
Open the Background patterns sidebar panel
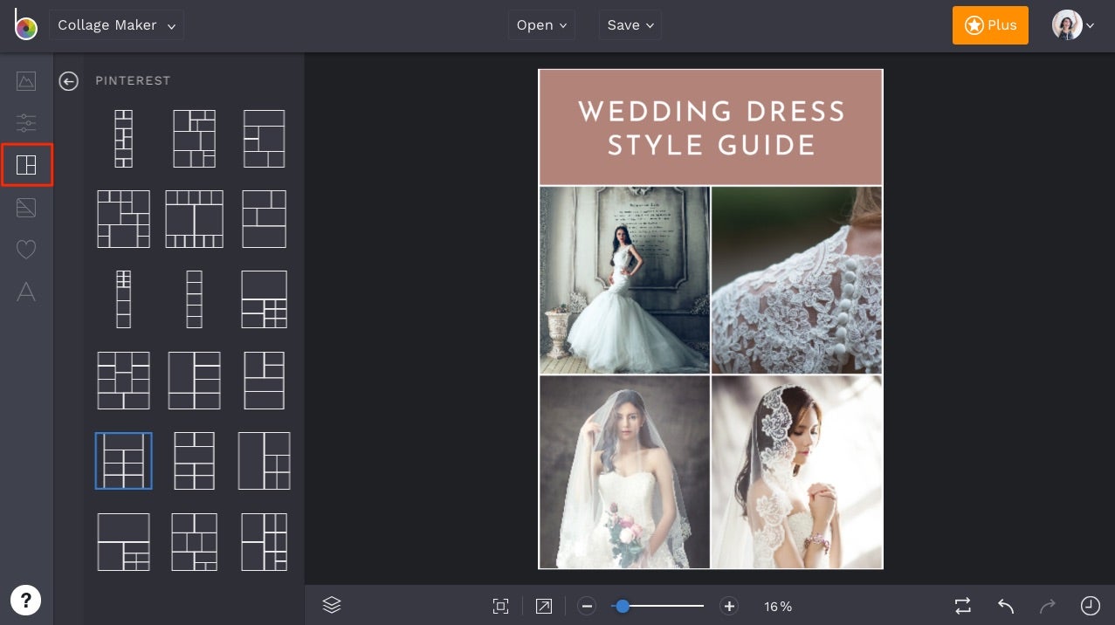click(x=25, y=207)
